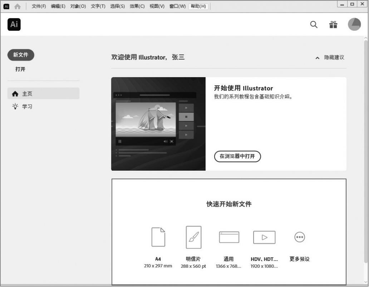Open the 对象(O) menu
This screenshot has height=287, width=369.
(78, 6)
